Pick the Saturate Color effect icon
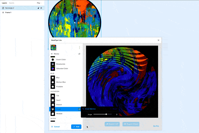199x133 pixels. point(53,69)
